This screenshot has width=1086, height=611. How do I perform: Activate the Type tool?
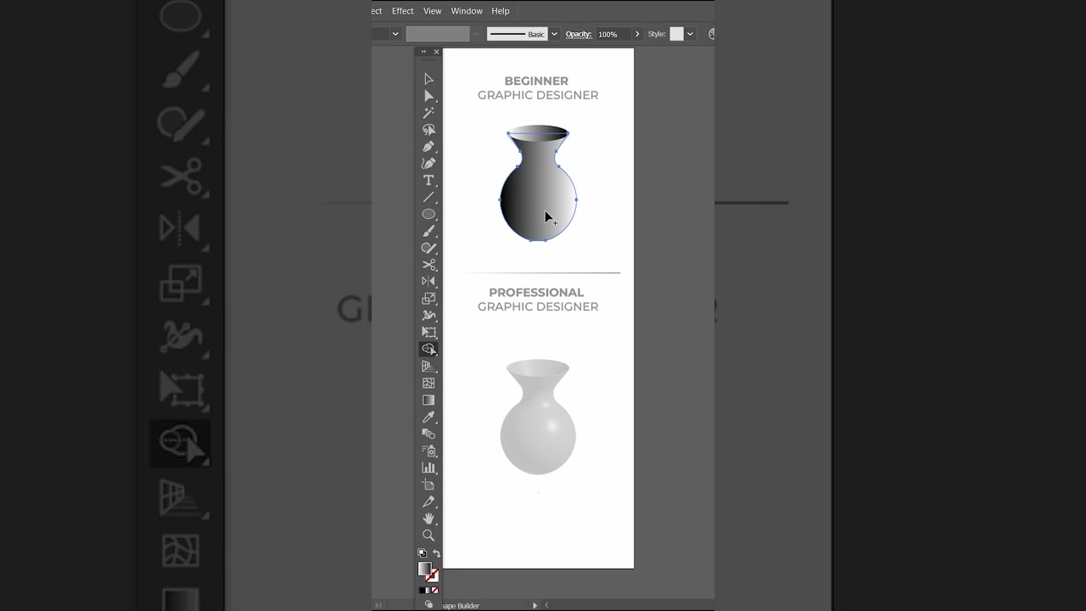[x=428, y=181]
